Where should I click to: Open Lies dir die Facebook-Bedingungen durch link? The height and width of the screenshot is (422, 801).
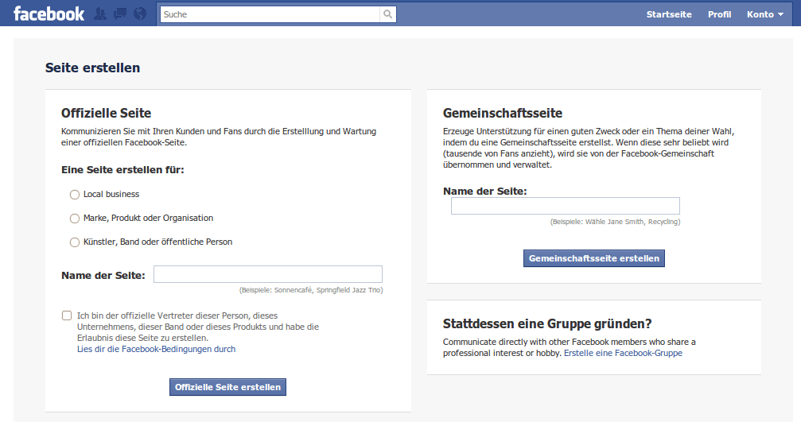click(x=157, y=349)
